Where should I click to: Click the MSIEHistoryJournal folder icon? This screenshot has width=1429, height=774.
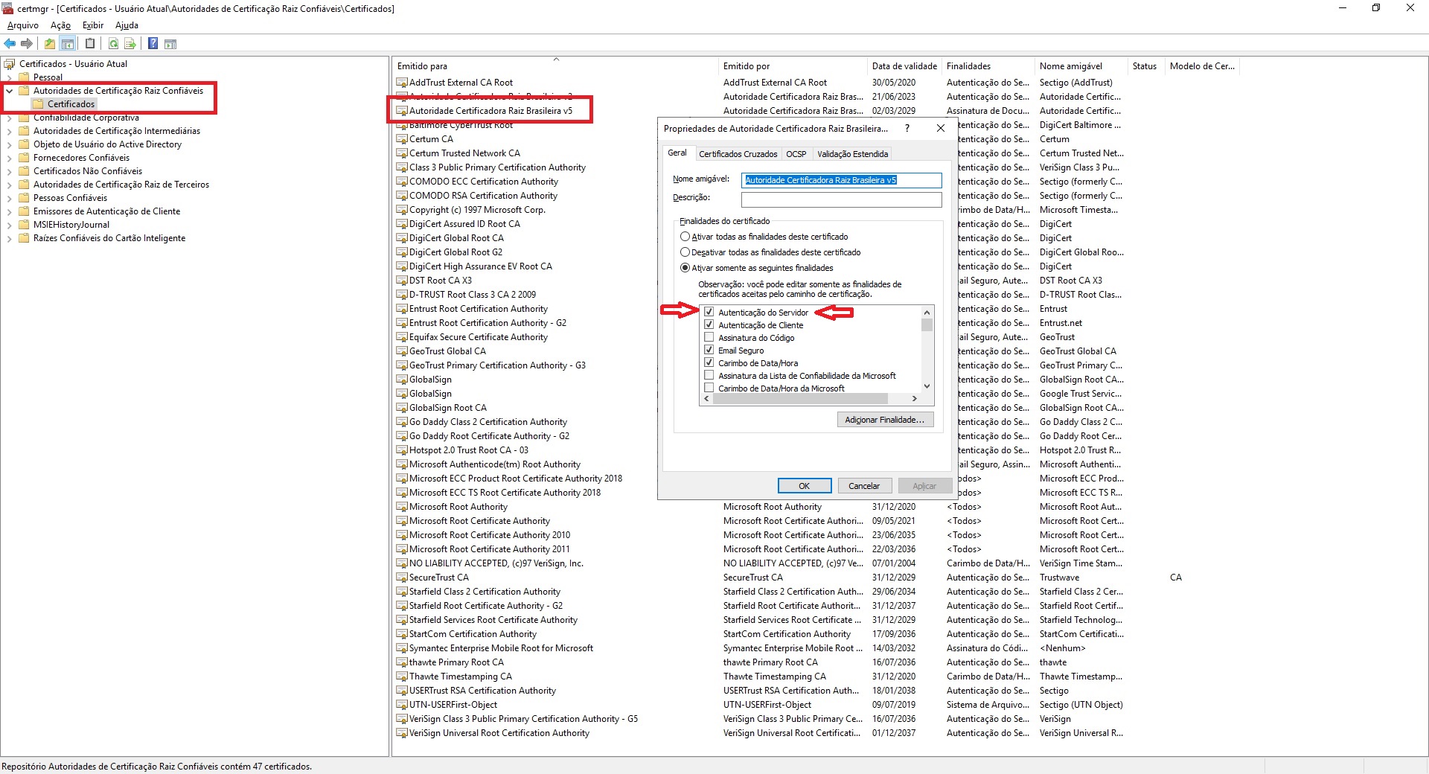coord(24,225)
